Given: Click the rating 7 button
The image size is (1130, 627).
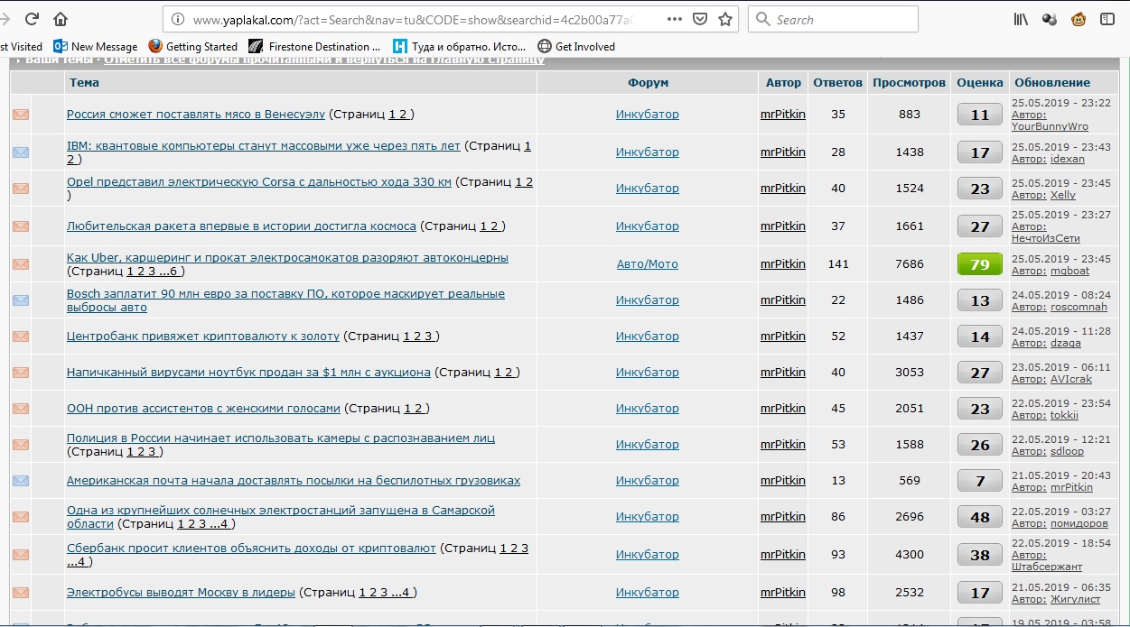Looking at the screenshot, I should 980,481.
